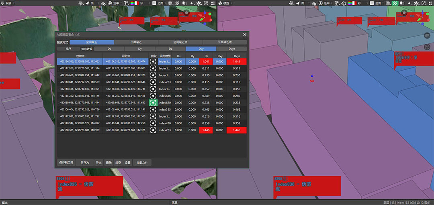Click the 删除 button
The width and height of the screenshot is (434, 205).
[108, 162]
